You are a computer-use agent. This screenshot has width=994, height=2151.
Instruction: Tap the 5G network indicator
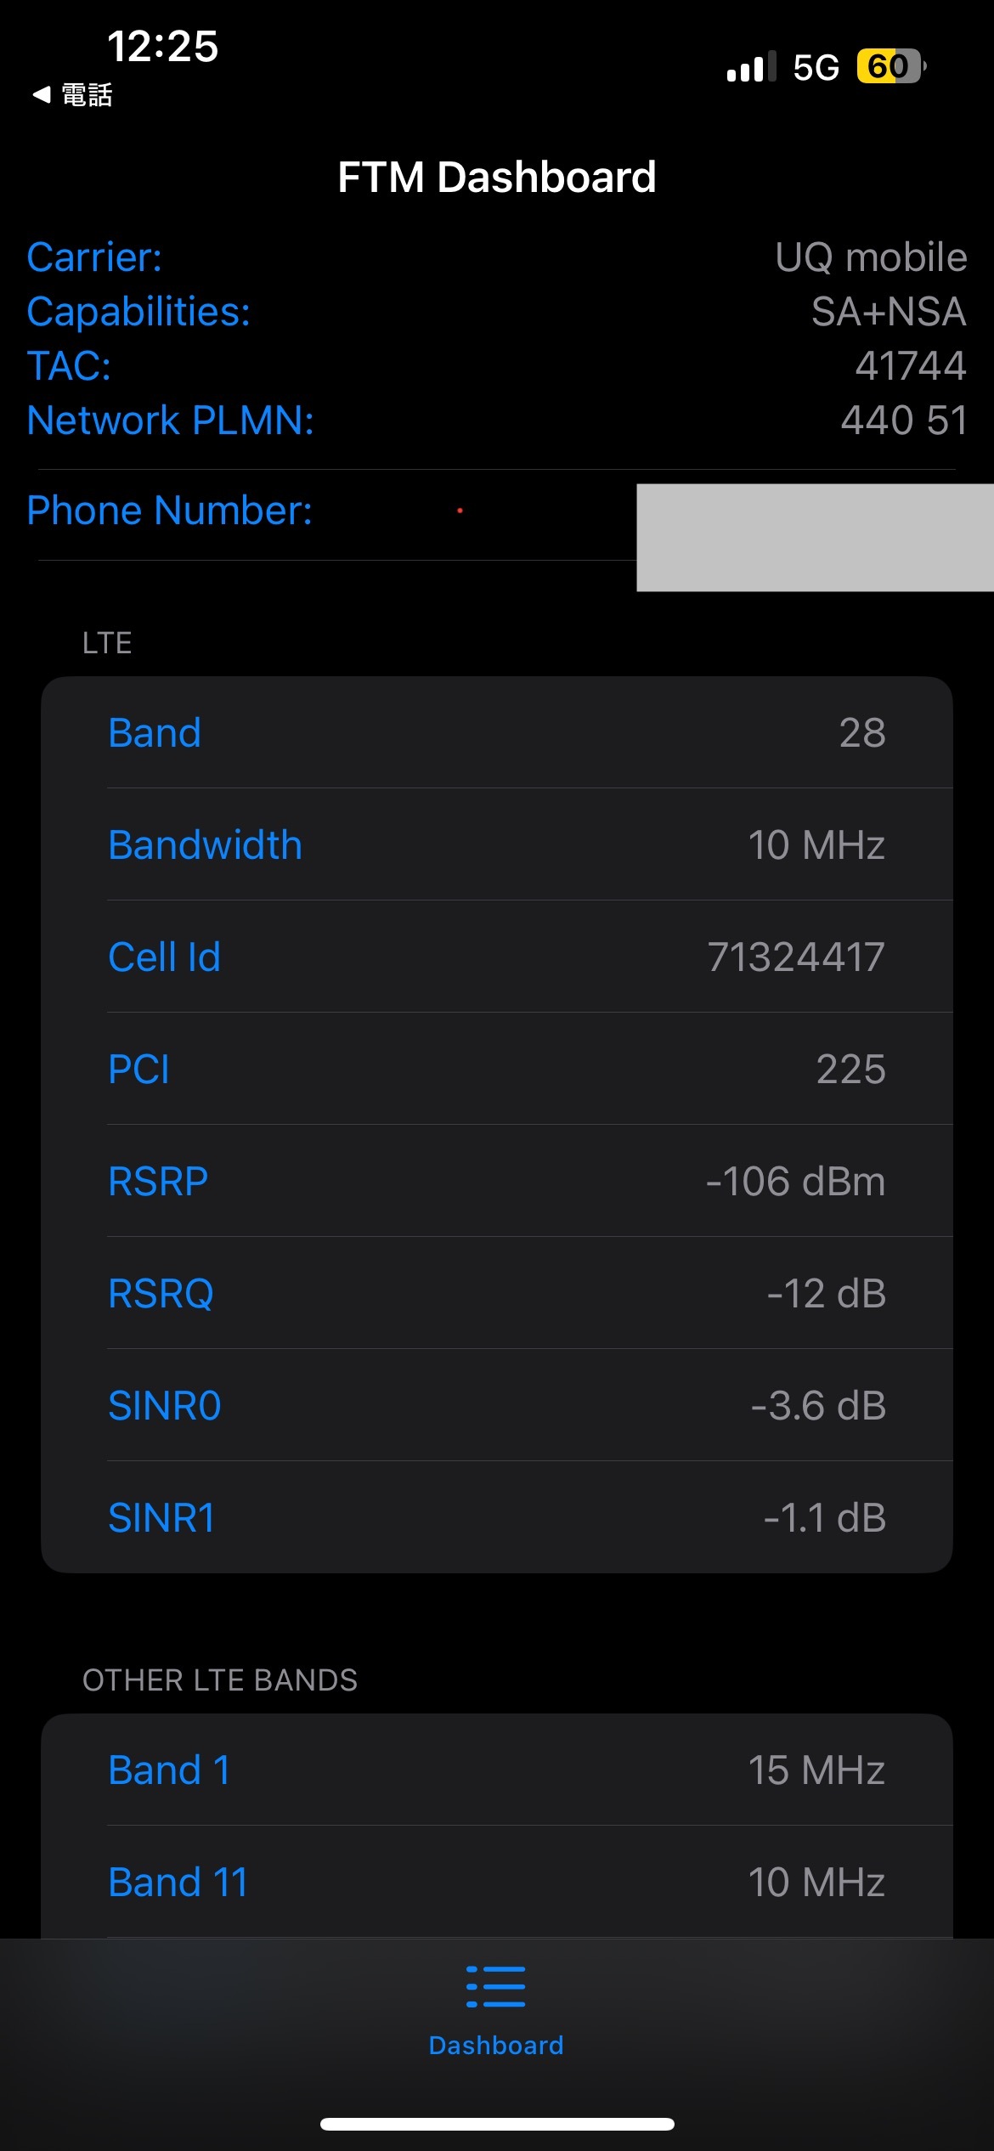816,67
